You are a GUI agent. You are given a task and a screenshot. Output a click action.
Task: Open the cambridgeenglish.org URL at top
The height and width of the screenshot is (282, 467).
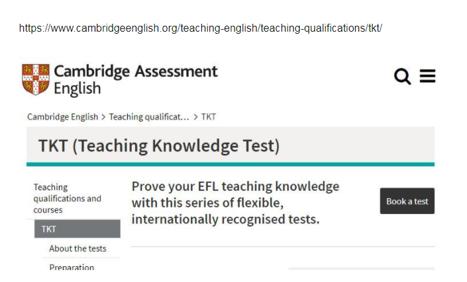201,28
